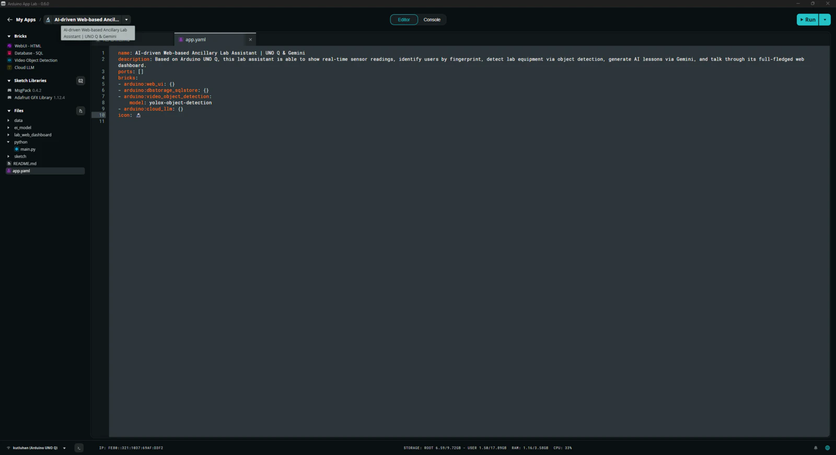Click the new file icon in Files

80,111
